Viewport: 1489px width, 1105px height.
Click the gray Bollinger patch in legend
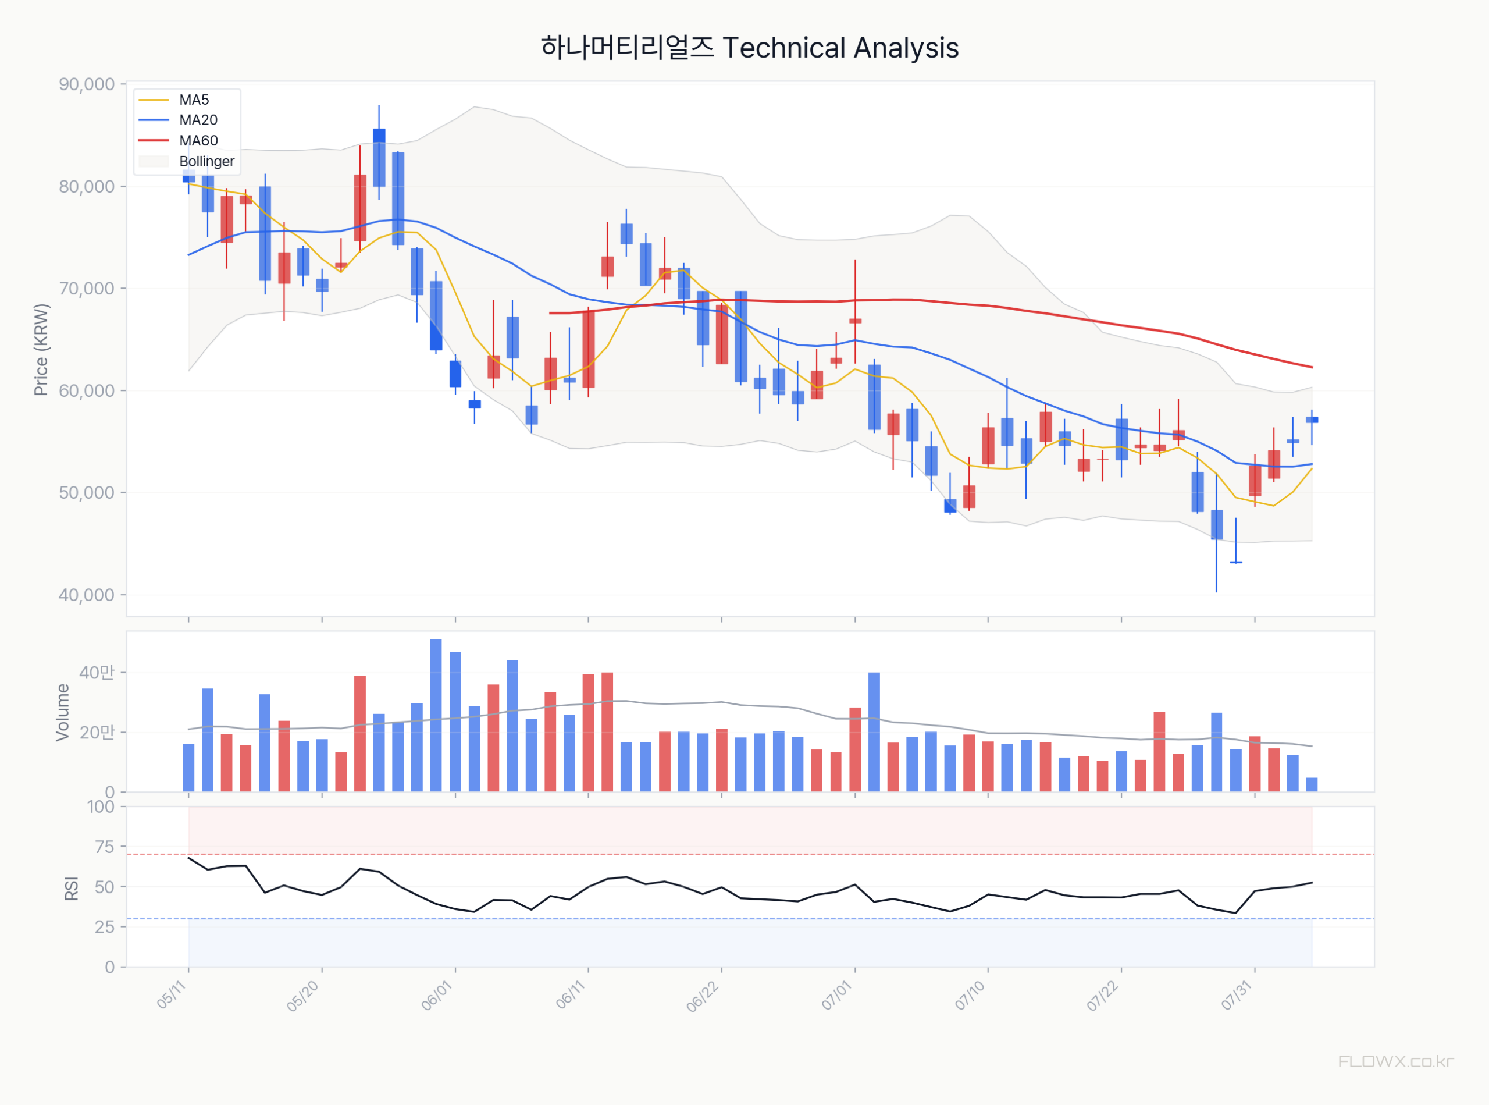pyautogui.click(x=154, y=161)
